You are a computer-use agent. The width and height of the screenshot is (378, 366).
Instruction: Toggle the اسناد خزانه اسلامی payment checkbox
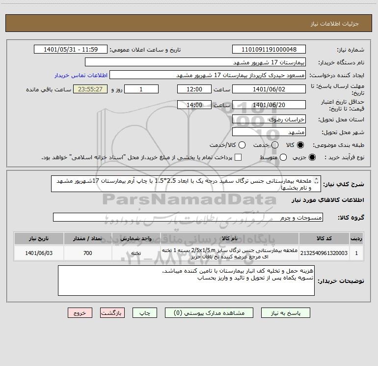[x=238, y=157]
